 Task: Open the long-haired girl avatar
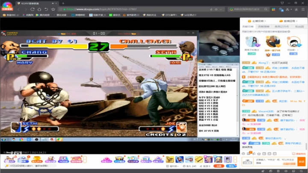(252, 42)
